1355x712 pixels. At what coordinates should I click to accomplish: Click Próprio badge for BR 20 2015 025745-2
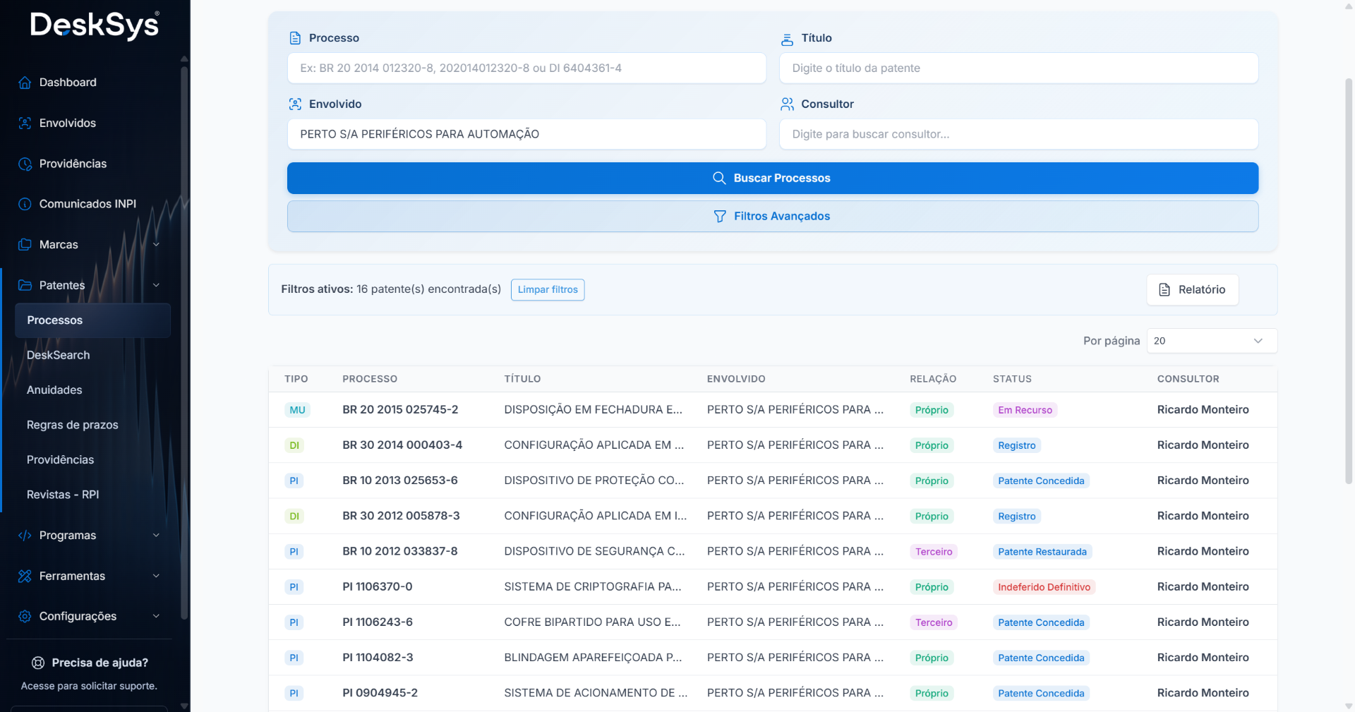point(932,410)
